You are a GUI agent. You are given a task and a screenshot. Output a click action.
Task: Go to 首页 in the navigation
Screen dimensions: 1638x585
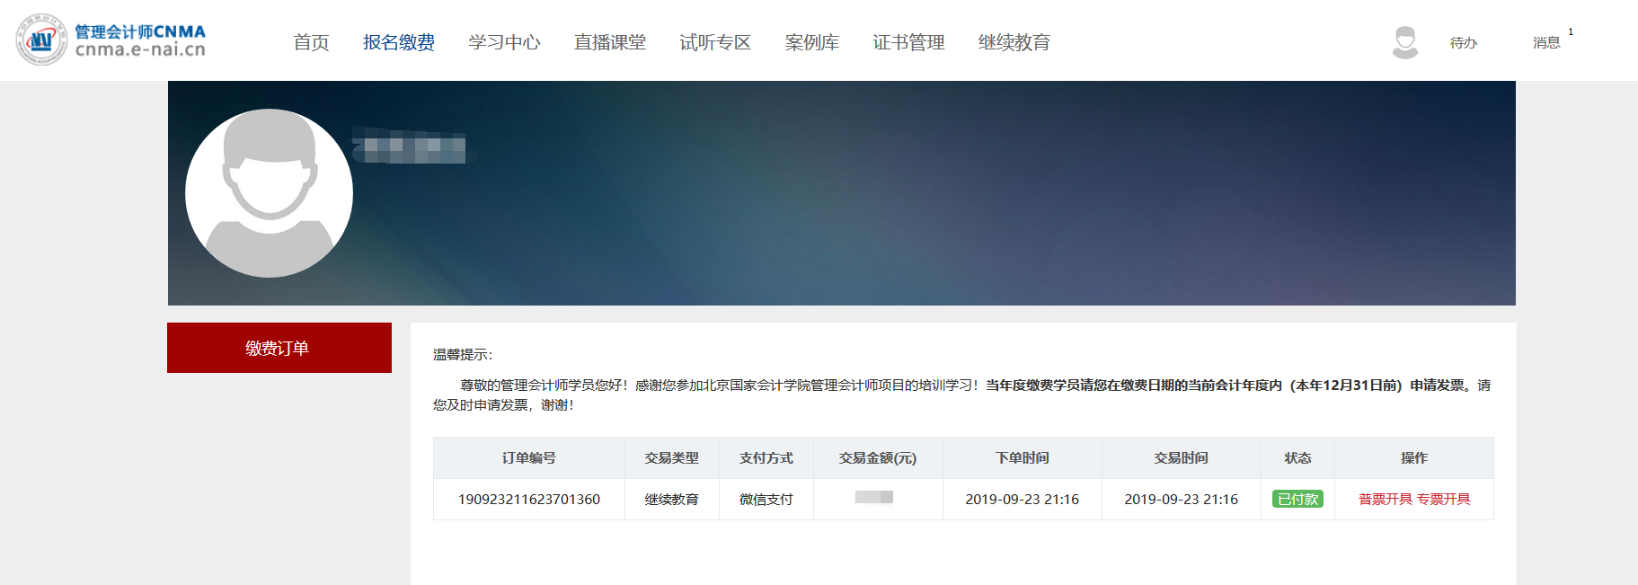tap(311, 42)
